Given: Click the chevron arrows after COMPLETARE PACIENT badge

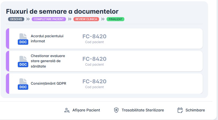Looking at the screenshot, I should (x=70, y=19).
